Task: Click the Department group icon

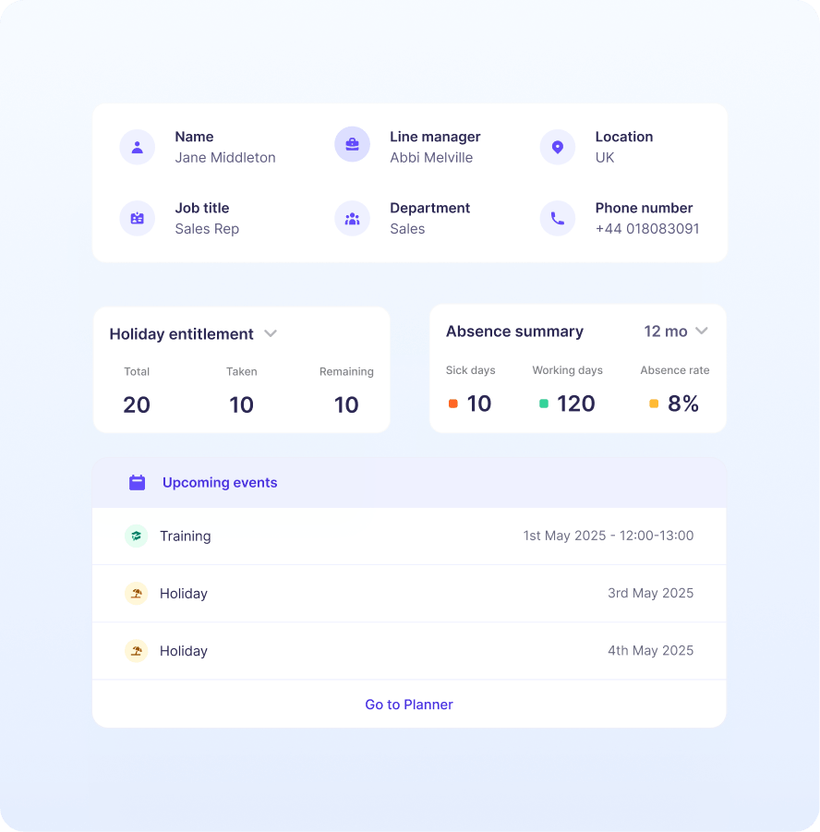Action: 352,219
